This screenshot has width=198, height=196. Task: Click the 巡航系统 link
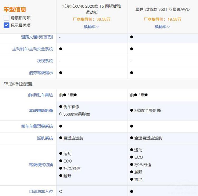click(45, 138)
